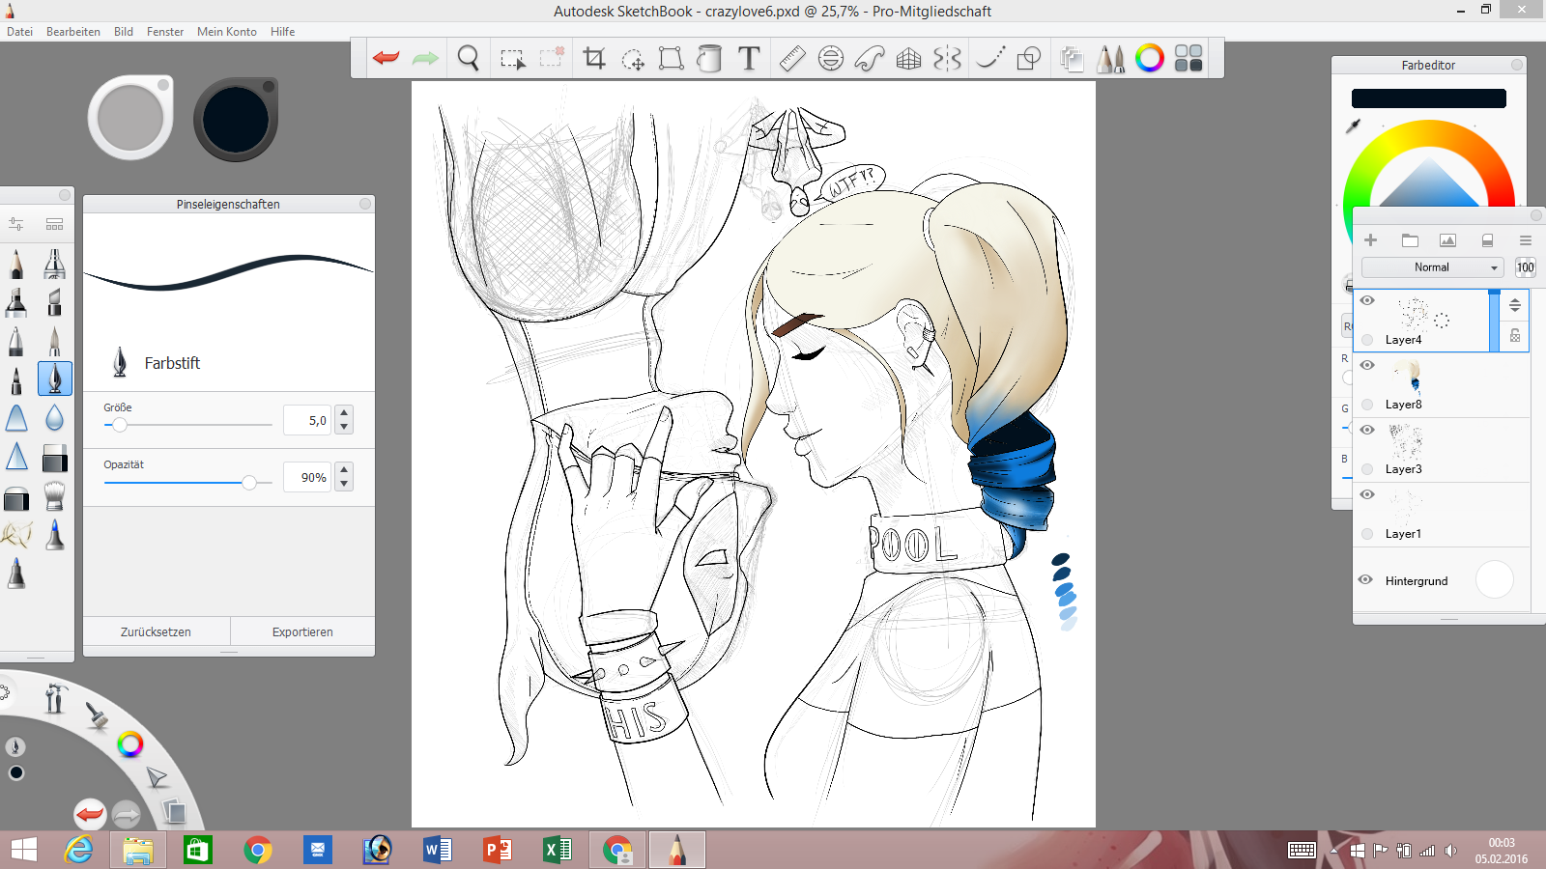Add a new layer with plus icon
The image size is (1546, 869).
1370,240
